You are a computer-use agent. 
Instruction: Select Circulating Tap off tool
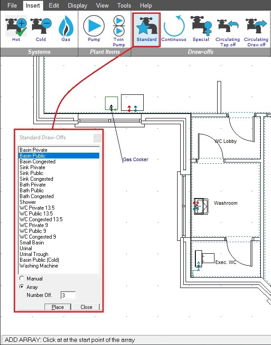point(228,31)
